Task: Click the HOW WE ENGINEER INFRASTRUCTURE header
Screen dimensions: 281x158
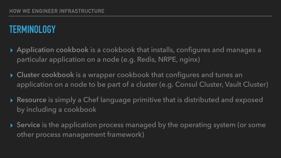Action: pyautogui.click(x=57, y=11)
